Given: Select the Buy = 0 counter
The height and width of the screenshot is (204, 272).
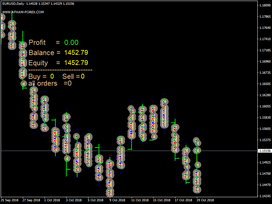Looking at the screenshot, I should pos(41,76).
